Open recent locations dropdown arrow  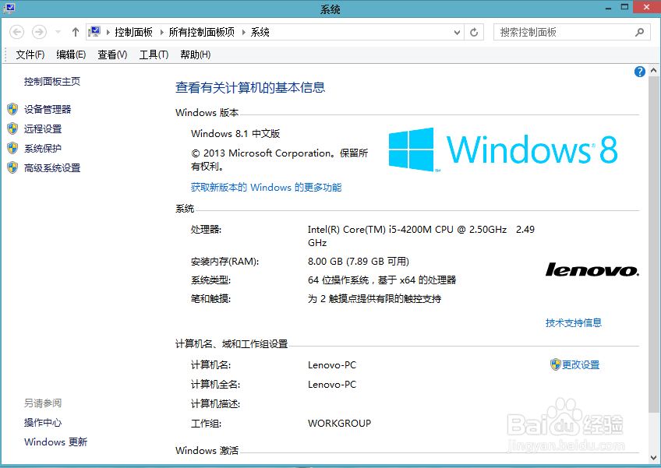[58, 32]
